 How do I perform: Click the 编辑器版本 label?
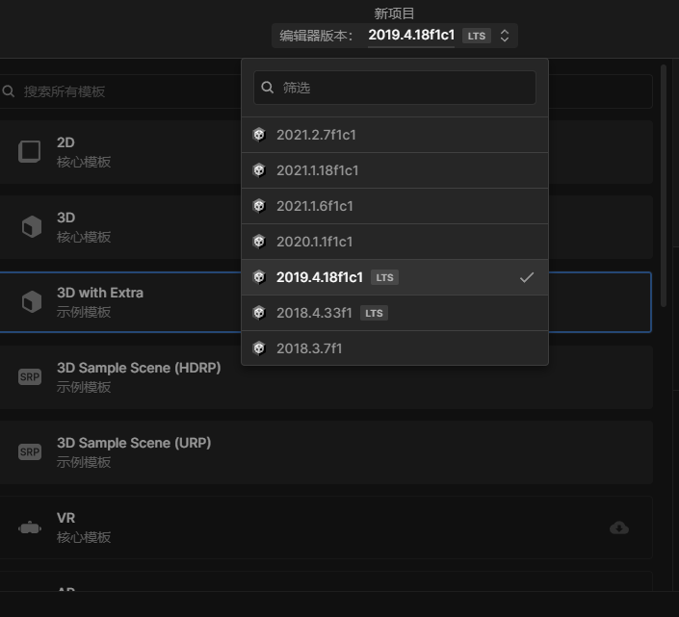316,36
